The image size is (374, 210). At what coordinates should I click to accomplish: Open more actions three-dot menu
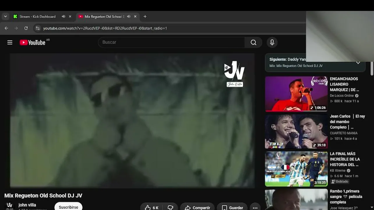(x=255, y=208)
